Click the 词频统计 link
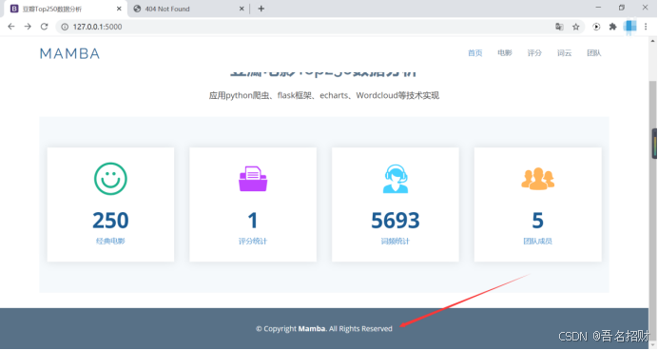Screen dimensions: 658x350 click(396, 241)
